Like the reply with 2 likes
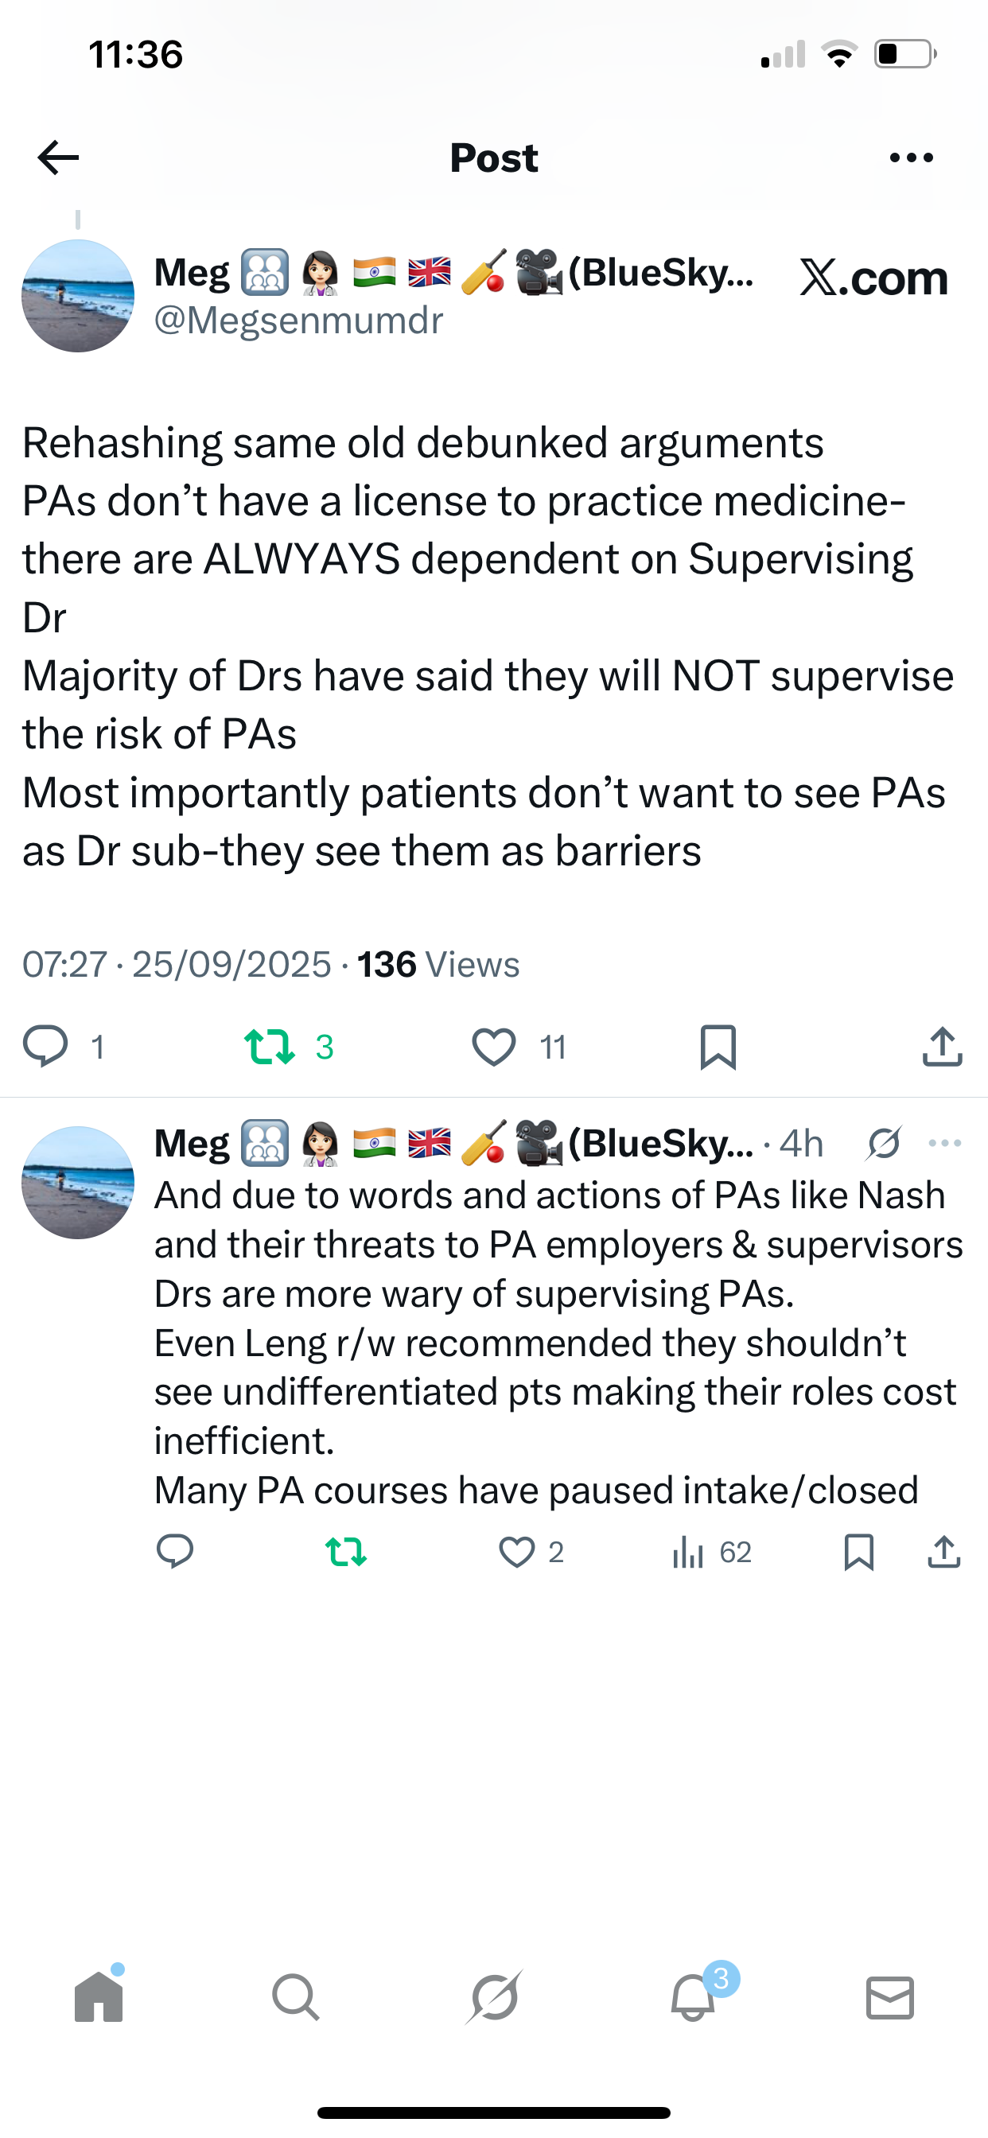 coord(516,1551)
